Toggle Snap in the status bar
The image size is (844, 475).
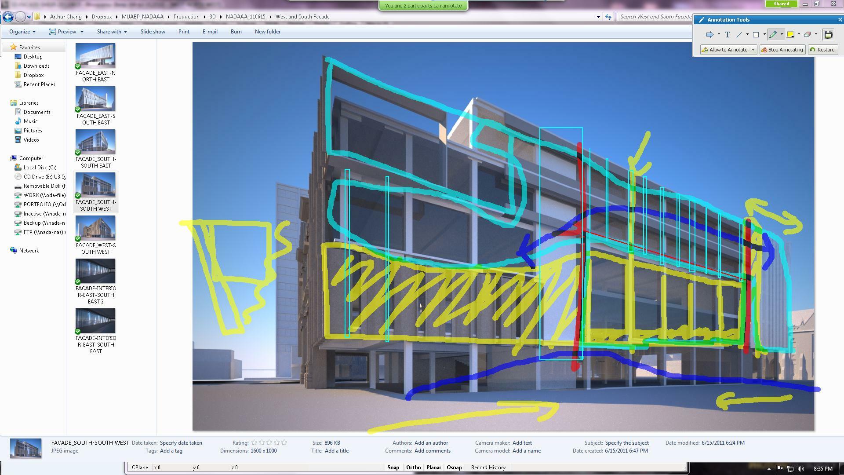coord(393,468)
